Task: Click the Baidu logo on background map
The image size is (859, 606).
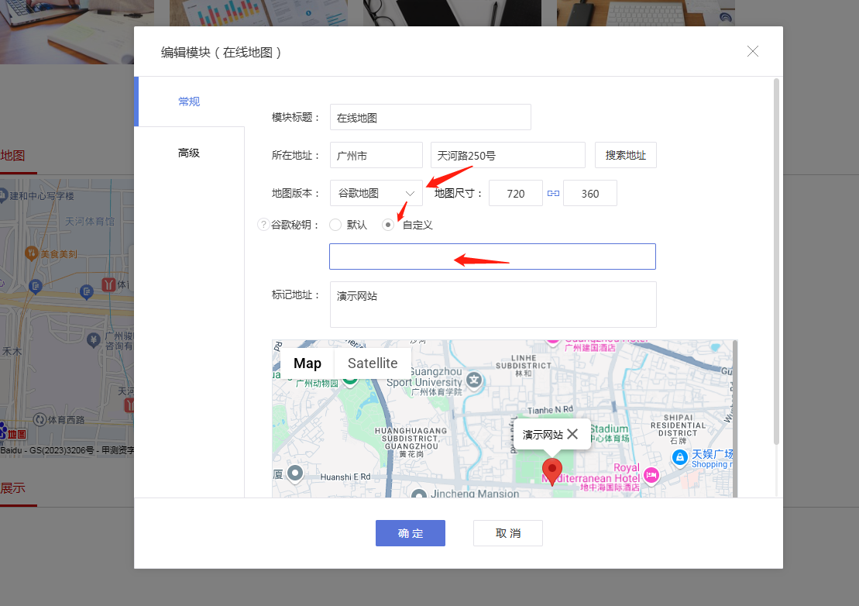Action: click(13, 432)
